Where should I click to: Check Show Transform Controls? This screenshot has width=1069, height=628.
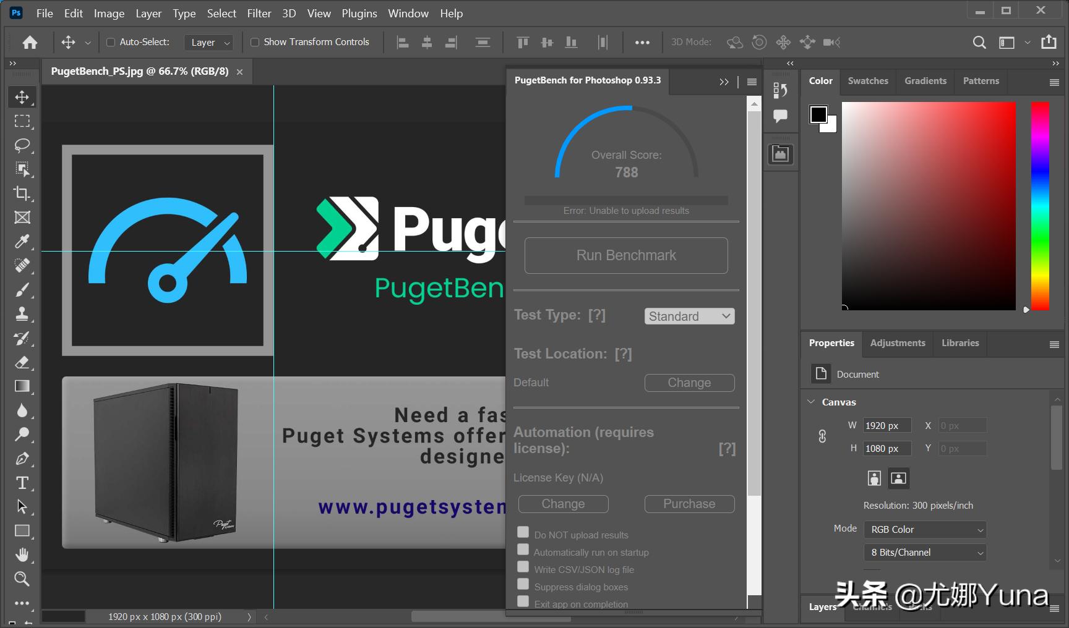click(255, 42)
